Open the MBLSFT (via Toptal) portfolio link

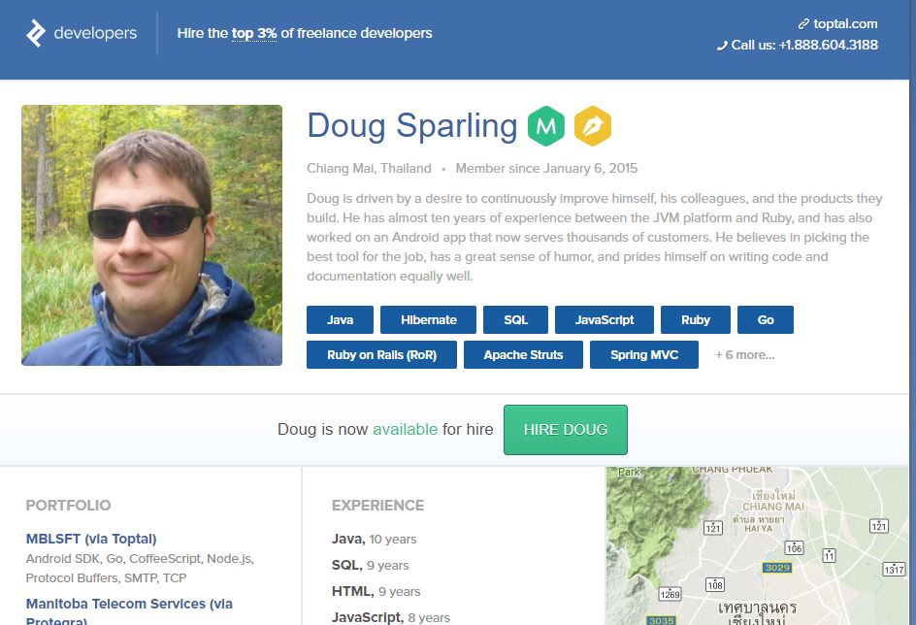[91, 539]
